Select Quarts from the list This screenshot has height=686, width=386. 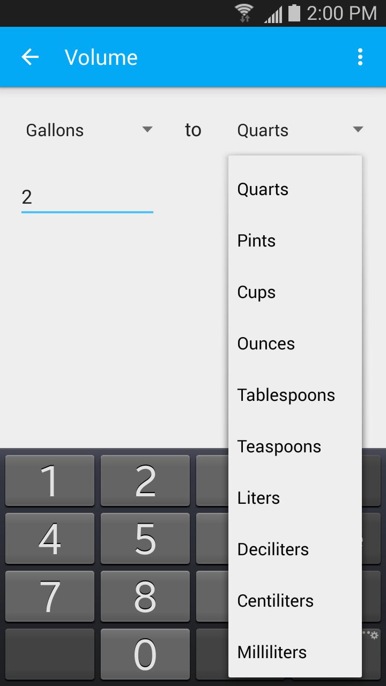[295, 189]
